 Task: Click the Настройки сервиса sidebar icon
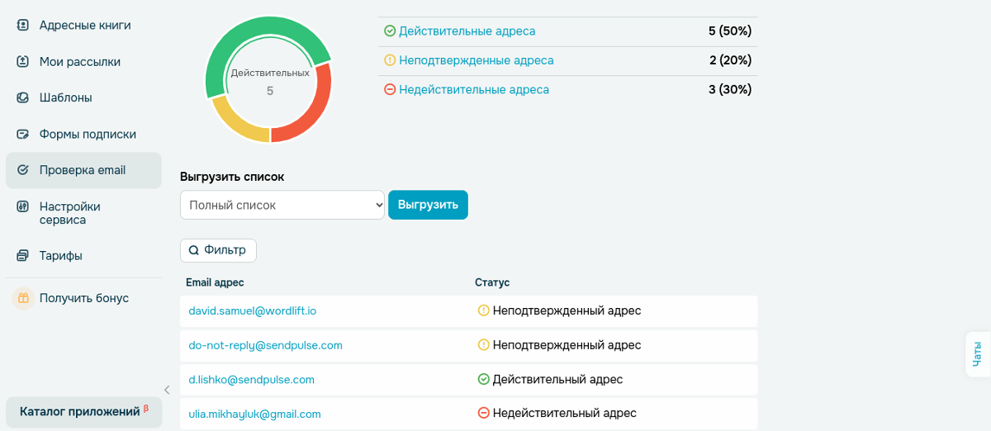(x=23, y=206)
